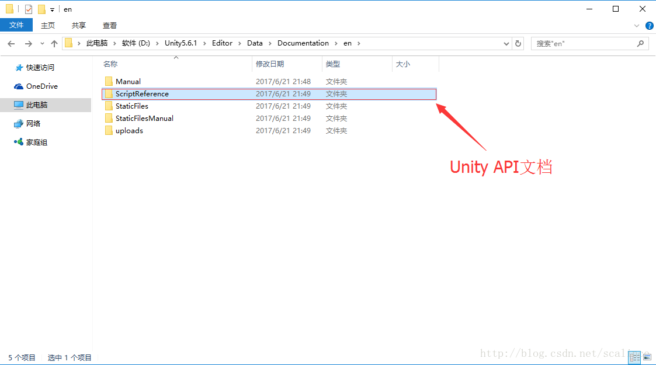Expand the chevron after Unity5.6.1 in breadcrumb
This screenshot has height=365, width=656.
click(204, 43)
